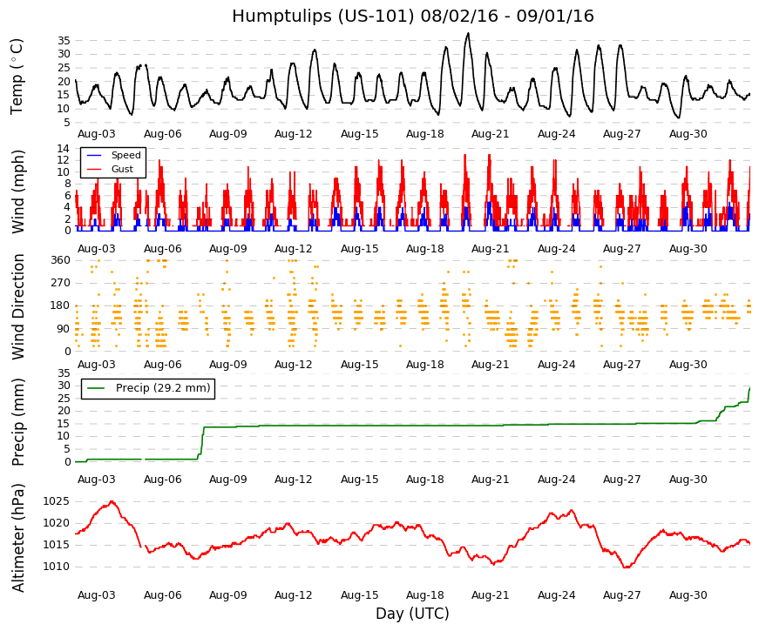Click the blue Speed legend line
This screenshot has height=631, width=759.
tap(94, 155)
